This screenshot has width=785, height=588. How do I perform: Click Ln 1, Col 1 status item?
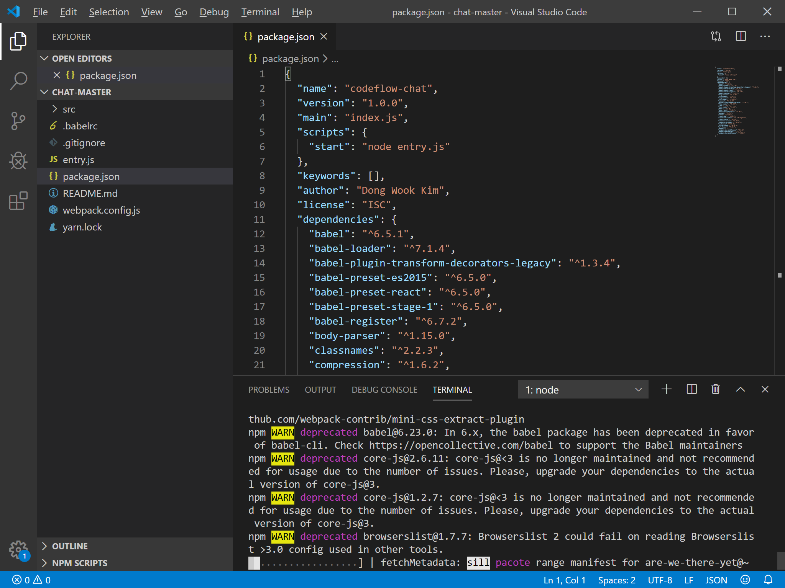click(x=565, y=580)
